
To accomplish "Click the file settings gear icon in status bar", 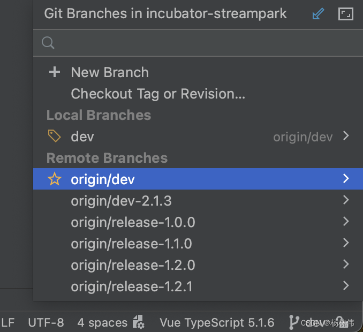I will coord(139,322).
